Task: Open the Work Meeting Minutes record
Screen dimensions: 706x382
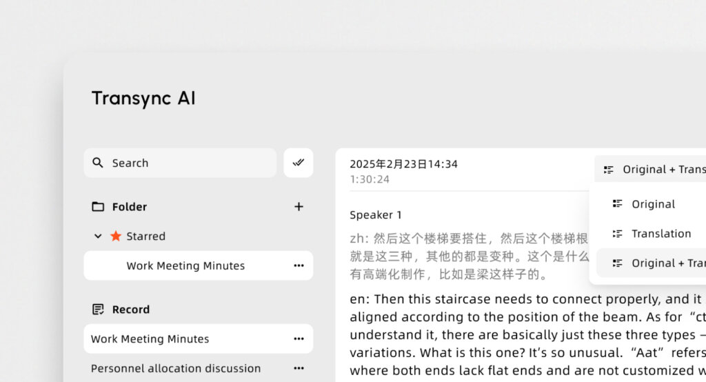Action: click(x=150, y=339)
